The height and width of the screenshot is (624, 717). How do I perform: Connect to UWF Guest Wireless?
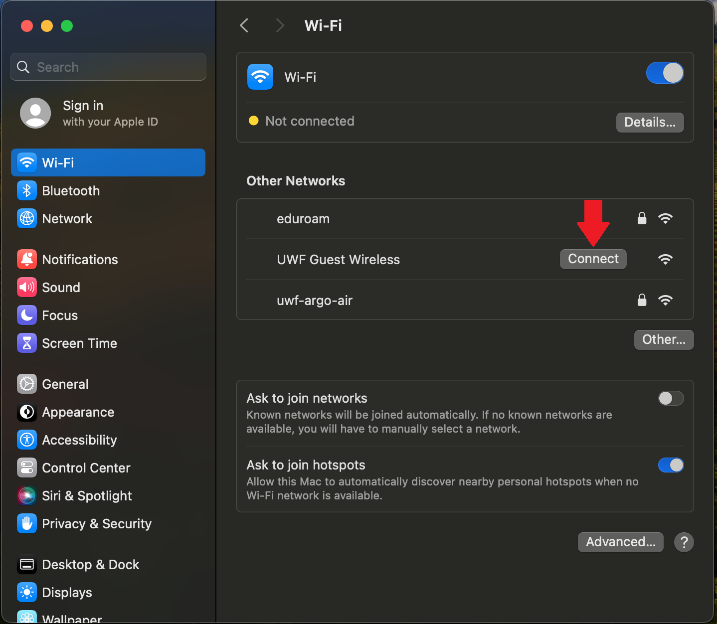coord(593,259)
